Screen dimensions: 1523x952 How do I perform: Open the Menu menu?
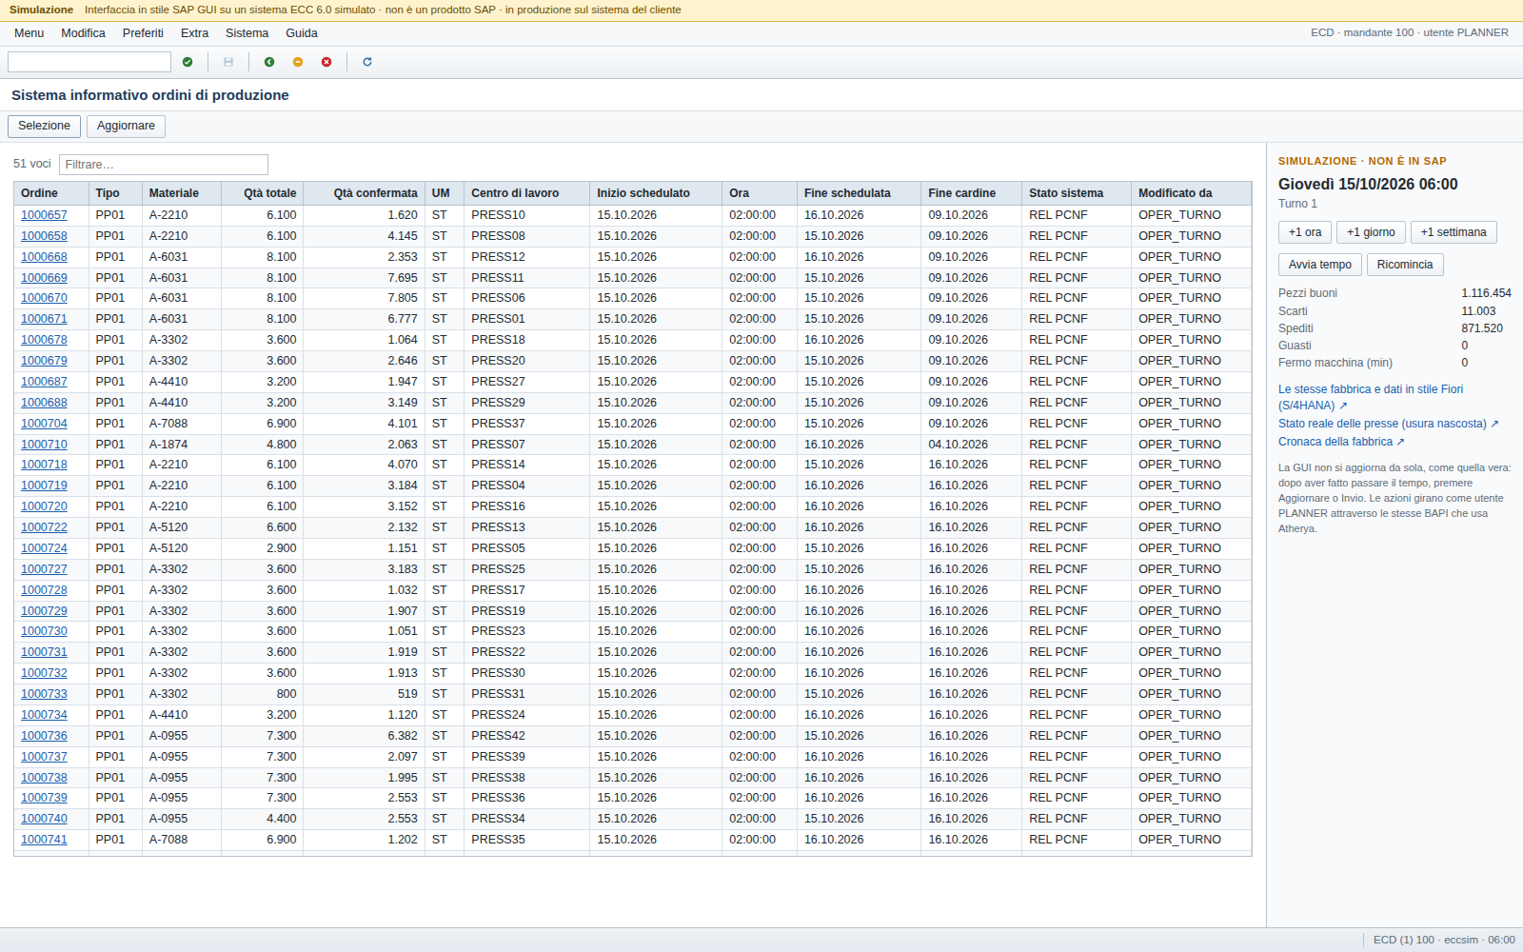tap(29, 33)
